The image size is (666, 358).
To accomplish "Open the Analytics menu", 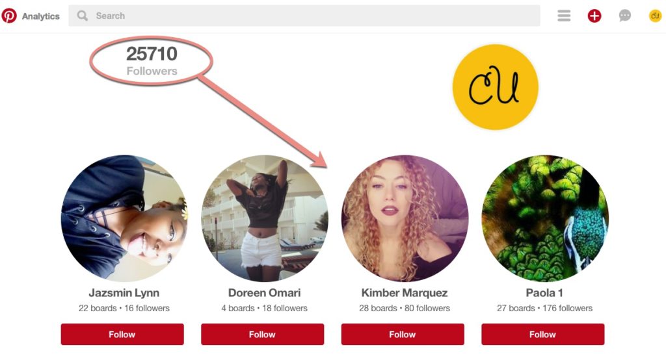I will (41, 16).
